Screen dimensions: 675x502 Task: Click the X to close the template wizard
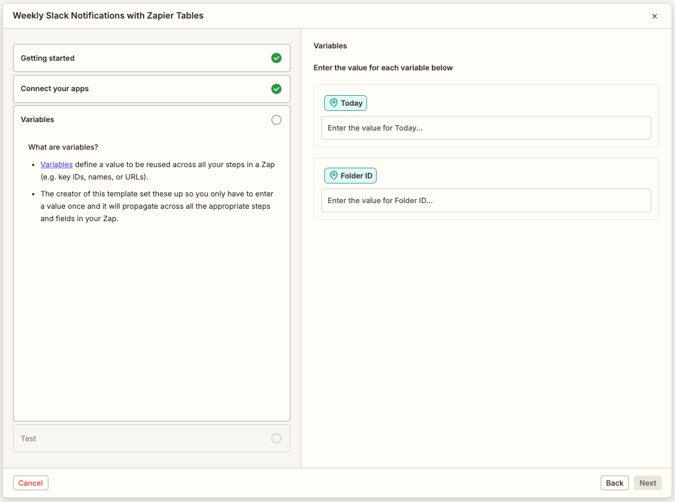pos(655,16)
